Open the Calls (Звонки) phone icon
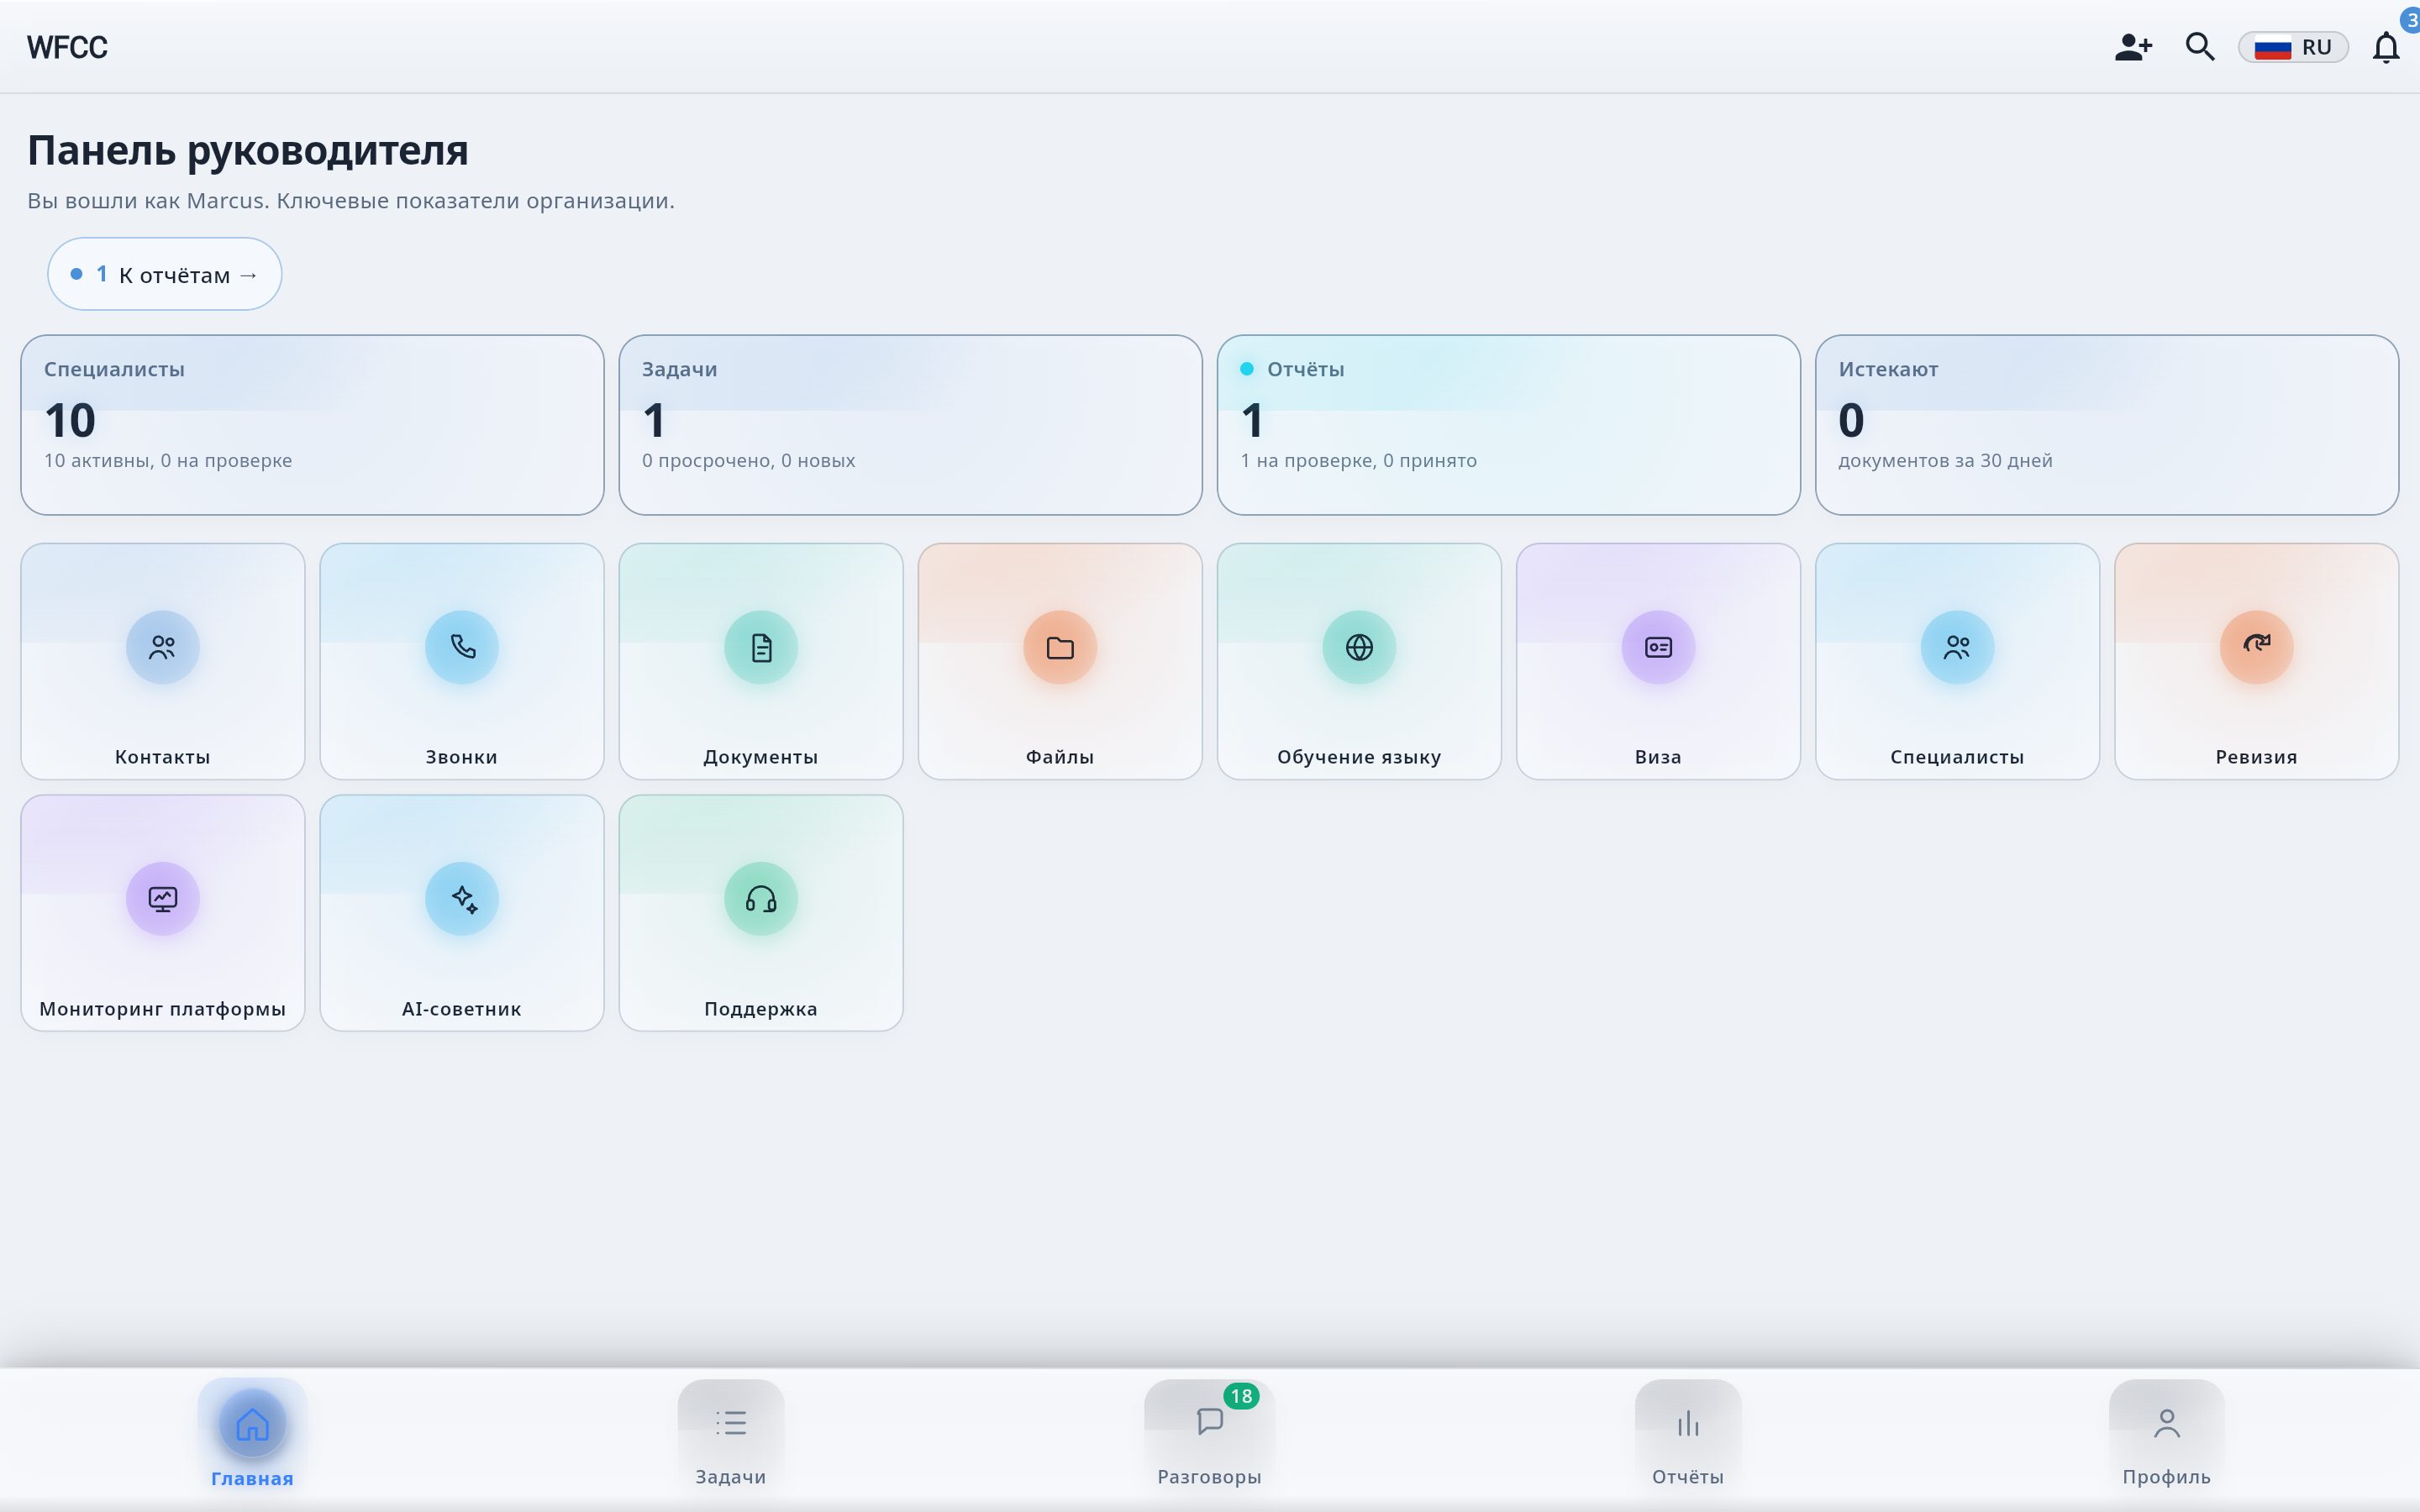Image resolution: width=2420 pixels, height=1512 pixels. (461, 647)
